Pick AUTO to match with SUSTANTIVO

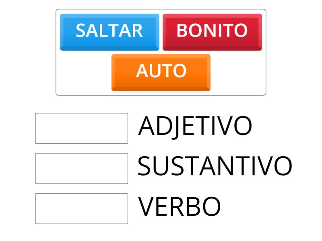click(x=160, y=71)
